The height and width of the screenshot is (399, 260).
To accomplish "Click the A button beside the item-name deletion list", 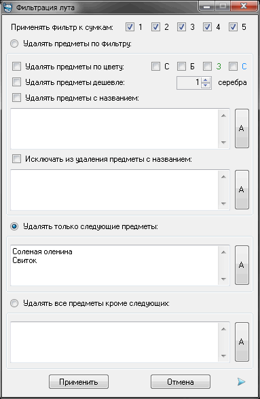I will 242,128.
